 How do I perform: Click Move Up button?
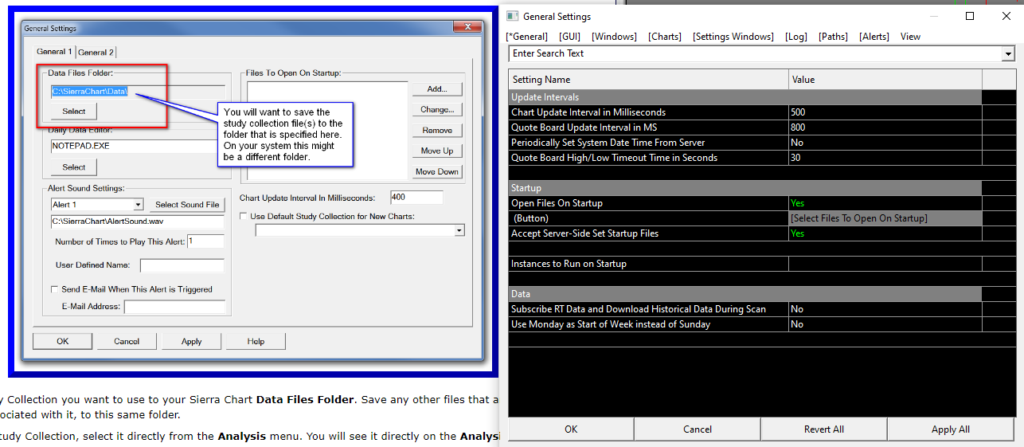(437, 151)
